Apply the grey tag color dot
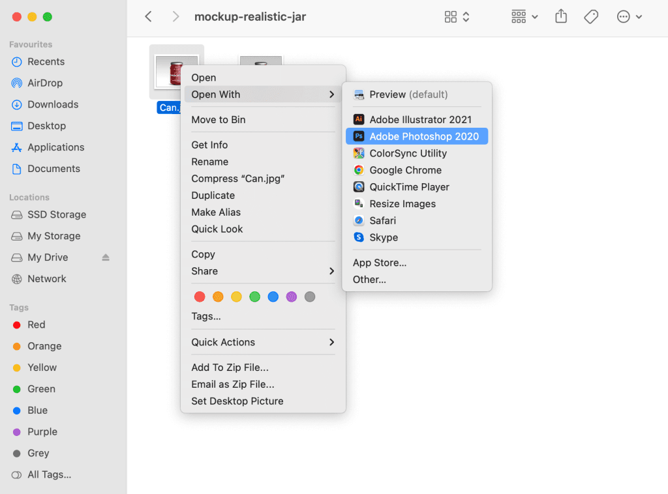Screen dimensions: 668x494 (310, 297)
